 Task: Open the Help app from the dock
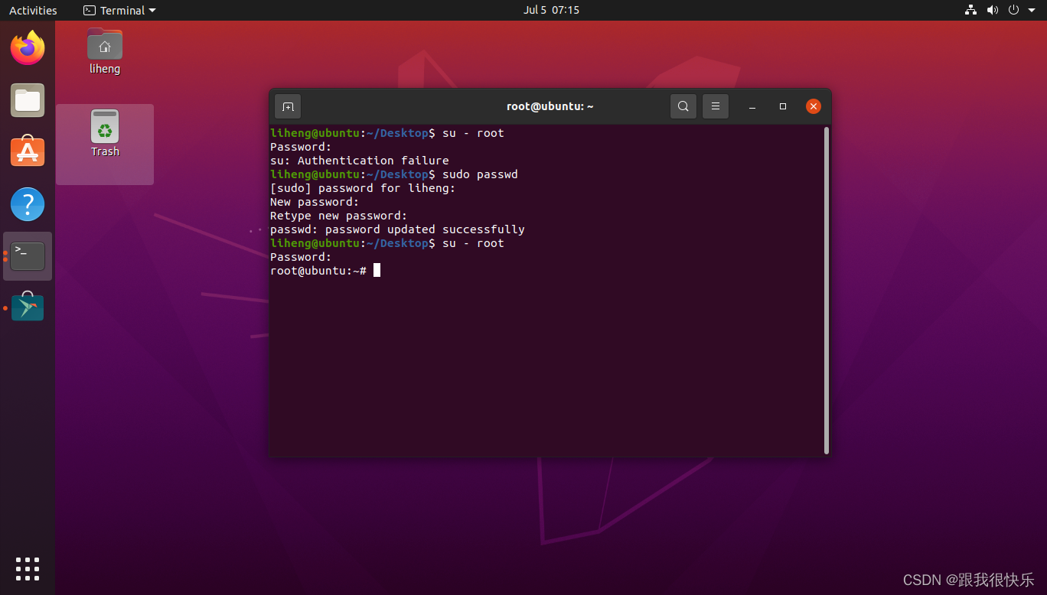(28, 204)
